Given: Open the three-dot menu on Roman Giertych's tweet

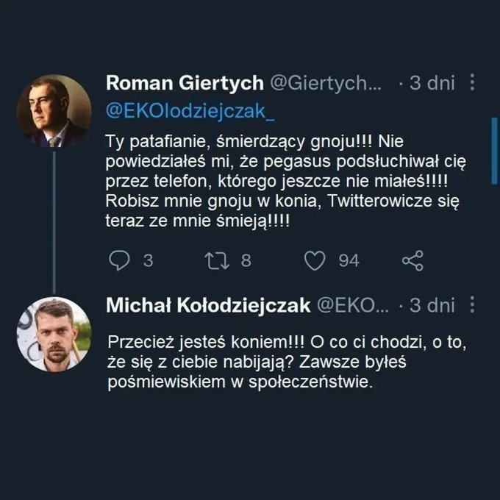Looking at the screenshot, I should [x=473, y=83].
